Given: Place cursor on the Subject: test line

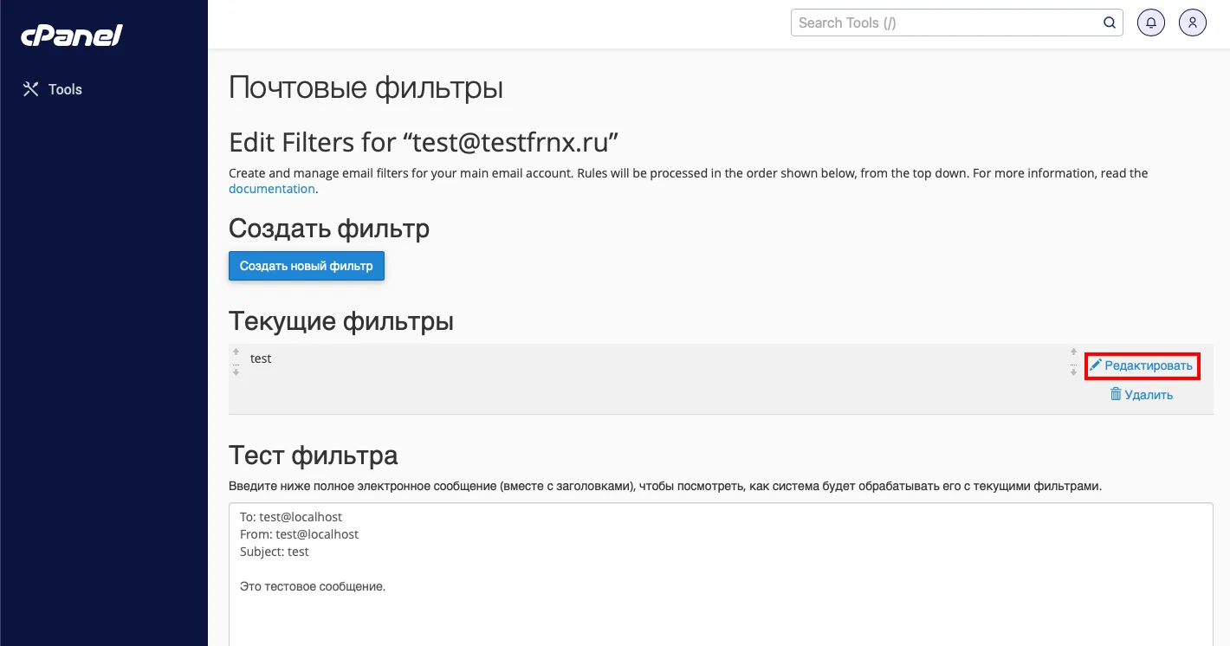Looking at the screenshot, I should 275,552.
